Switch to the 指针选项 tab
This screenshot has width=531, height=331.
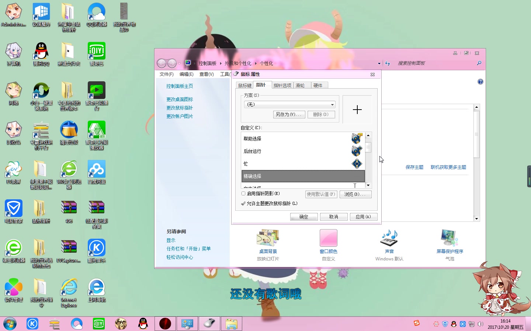282,85
